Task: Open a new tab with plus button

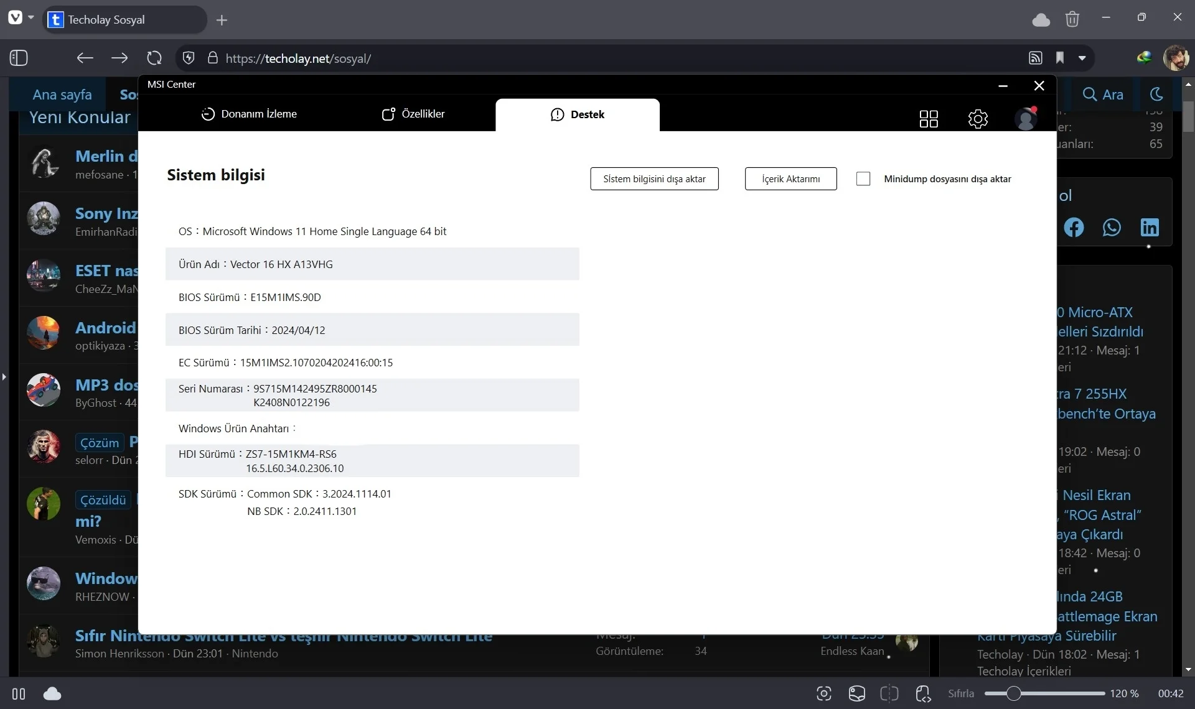Action: (222, 20)
